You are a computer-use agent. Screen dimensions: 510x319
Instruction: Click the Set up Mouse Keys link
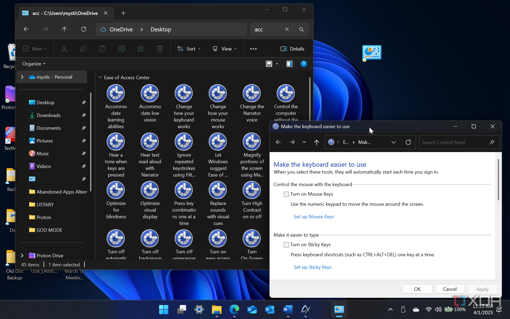point(314,217)
